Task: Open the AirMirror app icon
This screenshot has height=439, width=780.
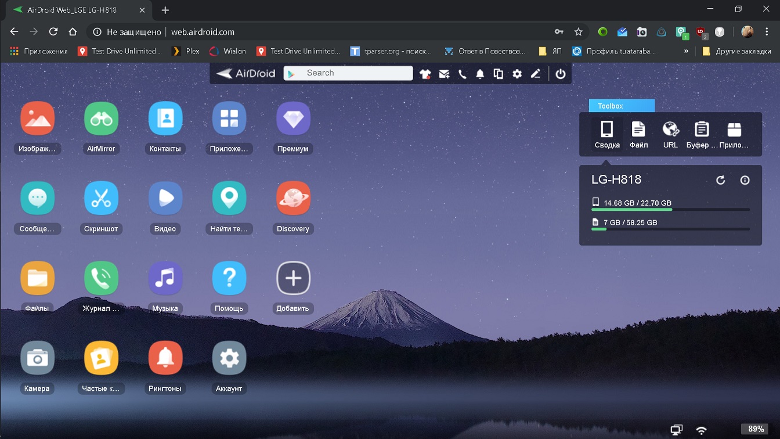Action: click(x=101, y=119)
